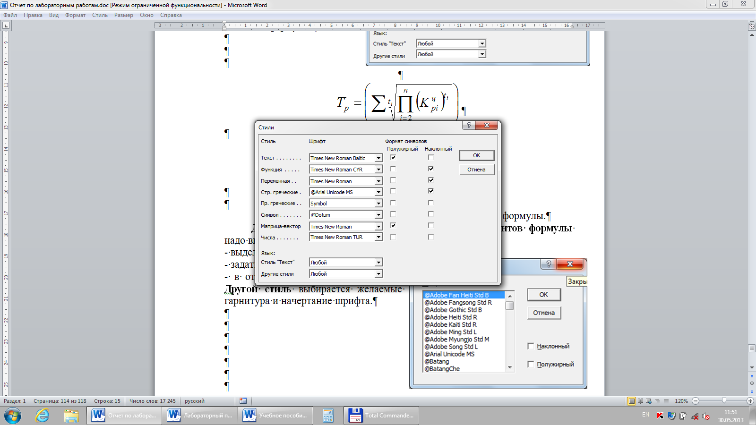Screen dimensions: 756x425
Task: Switch to Full Screen Reading view
Action: [640, 401]
